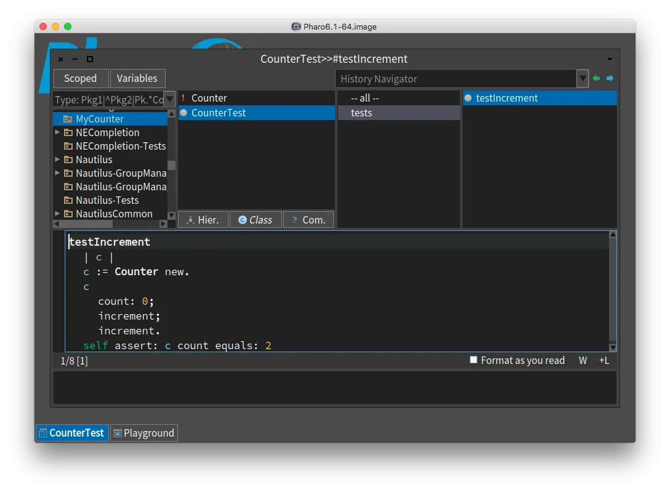Select the NautilusCommon package
This screenshot has width=670, height=492.
click(110, 214)
